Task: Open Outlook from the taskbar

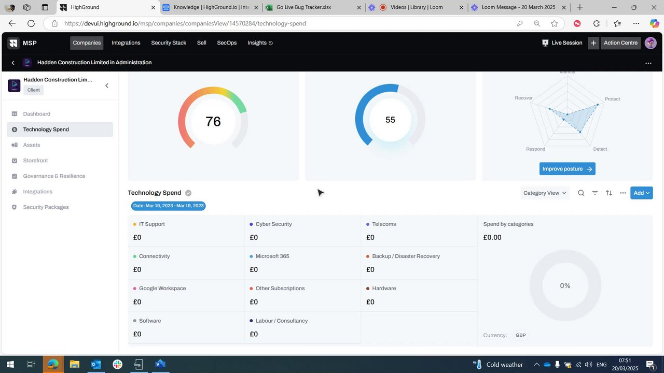Action: [96, 364]
